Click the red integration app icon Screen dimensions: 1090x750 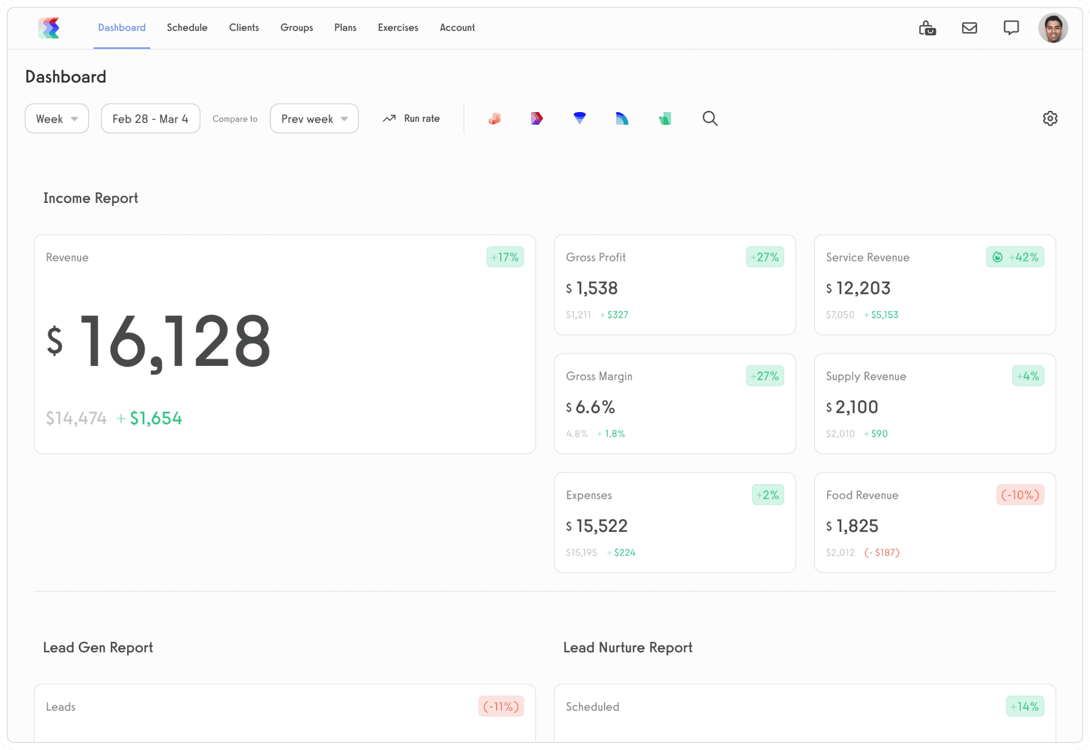click(494, 118)
